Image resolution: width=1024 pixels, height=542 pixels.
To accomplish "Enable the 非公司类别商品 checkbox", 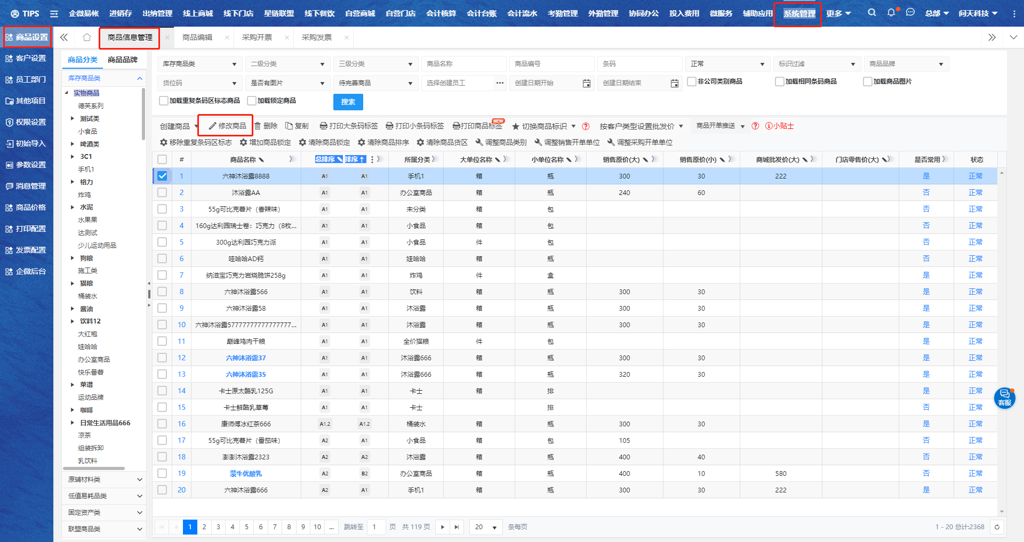I will point(692,82).
